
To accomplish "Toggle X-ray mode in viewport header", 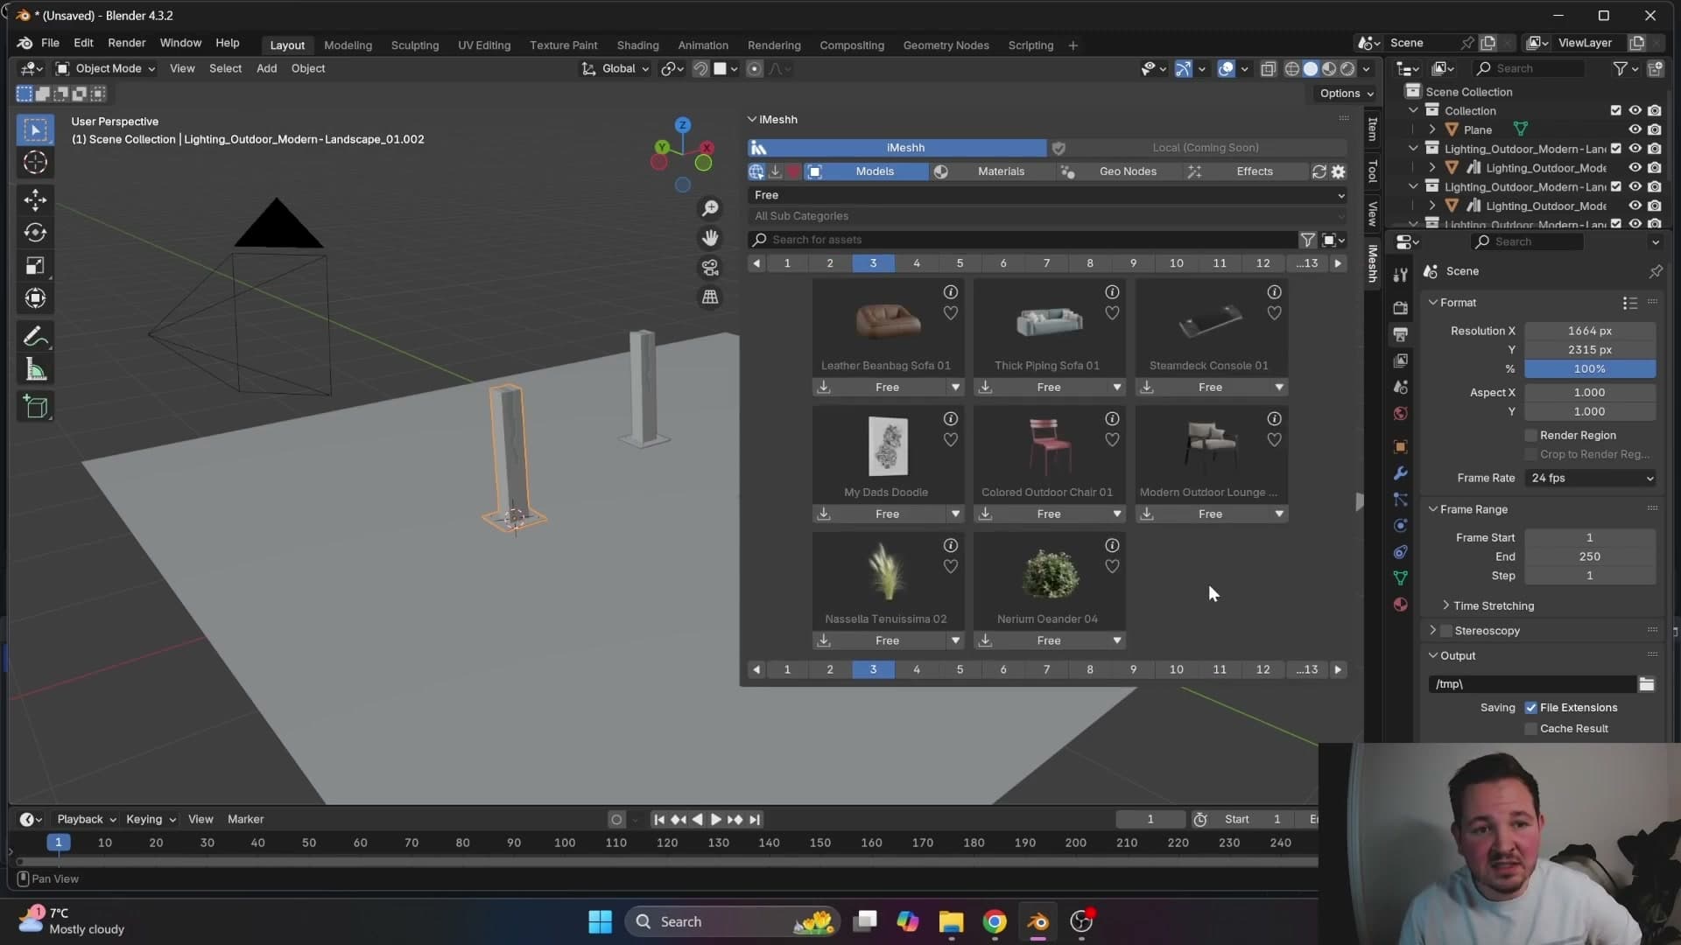I will coord(1268,68).
